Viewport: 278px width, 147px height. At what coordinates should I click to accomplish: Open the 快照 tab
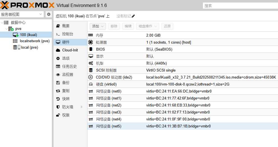(x=70, y=99)
